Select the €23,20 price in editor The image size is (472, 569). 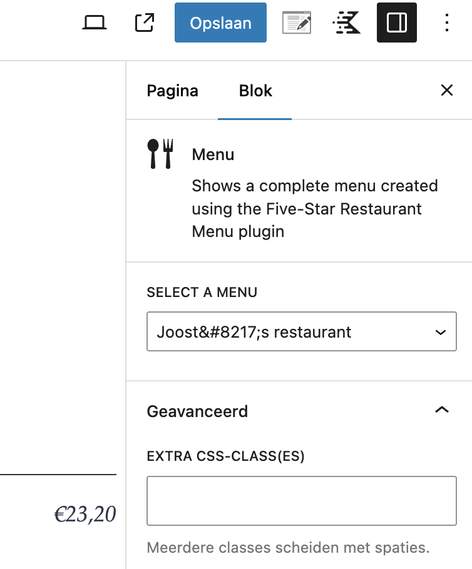(x=85, y=514)
